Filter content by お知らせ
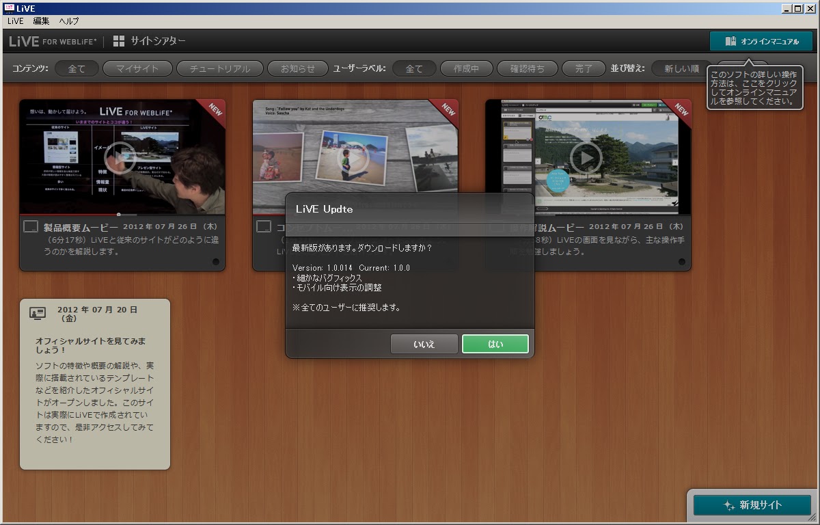The width and height of the screenshot is (820, 525). pos(297,68)
